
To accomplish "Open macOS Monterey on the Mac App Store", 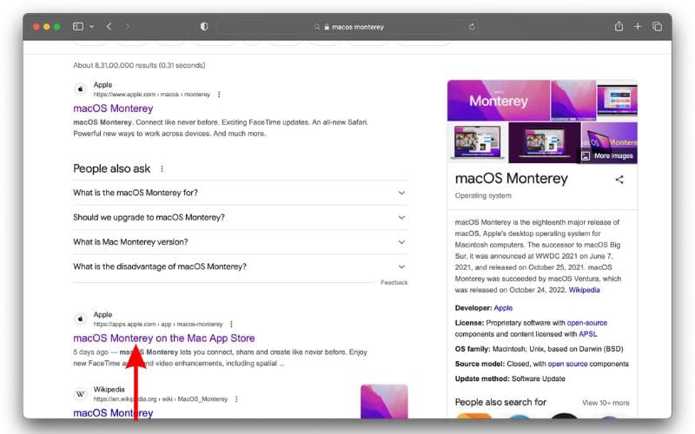I will 163,338.
